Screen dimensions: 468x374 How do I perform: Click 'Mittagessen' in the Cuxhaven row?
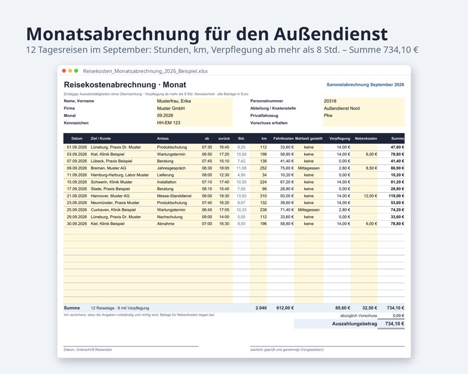308,210
